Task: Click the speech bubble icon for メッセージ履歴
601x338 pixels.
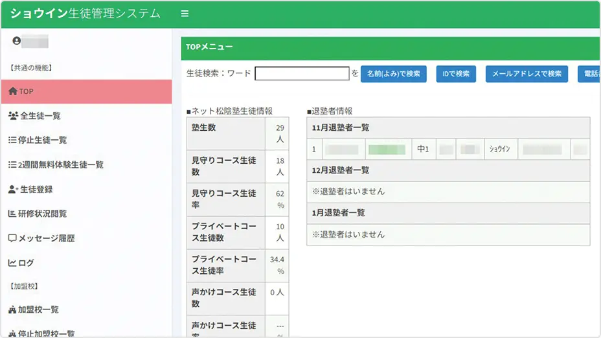Action: point(12,238)
